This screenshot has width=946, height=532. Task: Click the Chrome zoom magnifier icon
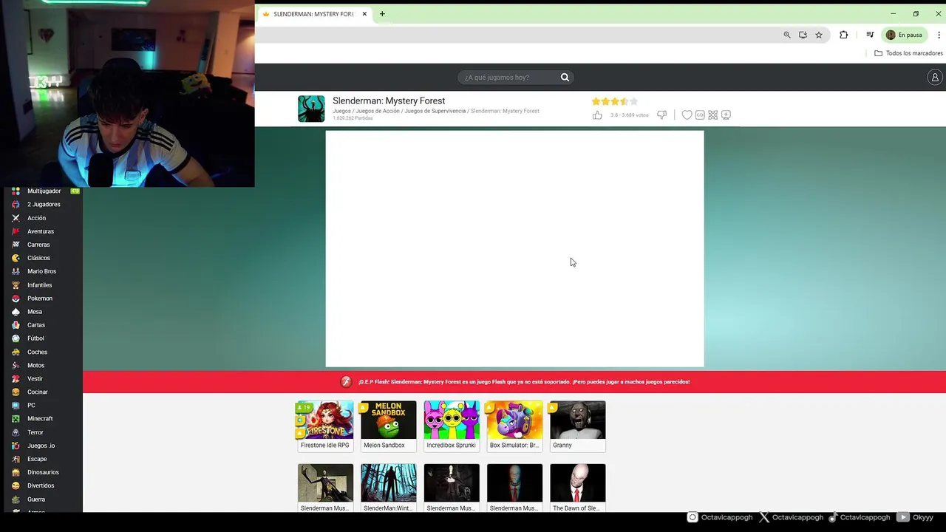787,35
